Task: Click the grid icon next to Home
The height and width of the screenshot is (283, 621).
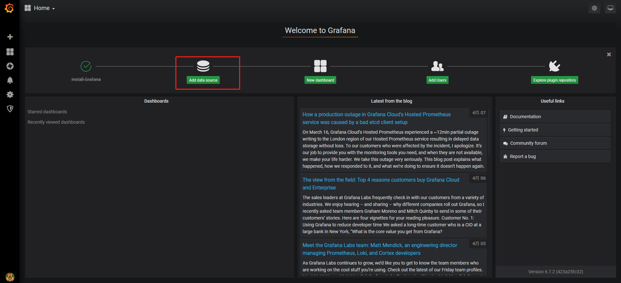Action: [28, 8]
